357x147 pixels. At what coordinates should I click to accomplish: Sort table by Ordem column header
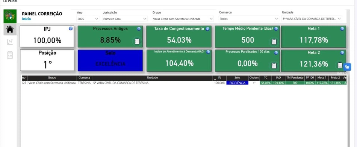coord(254,78)
